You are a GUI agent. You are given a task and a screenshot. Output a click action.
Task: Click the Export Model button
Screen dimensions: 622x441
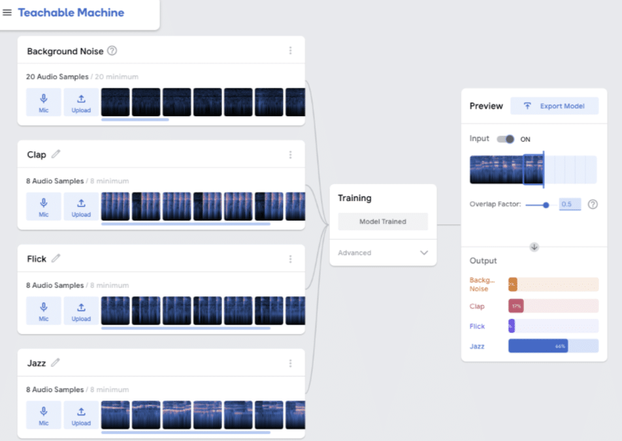coord(555,106)
